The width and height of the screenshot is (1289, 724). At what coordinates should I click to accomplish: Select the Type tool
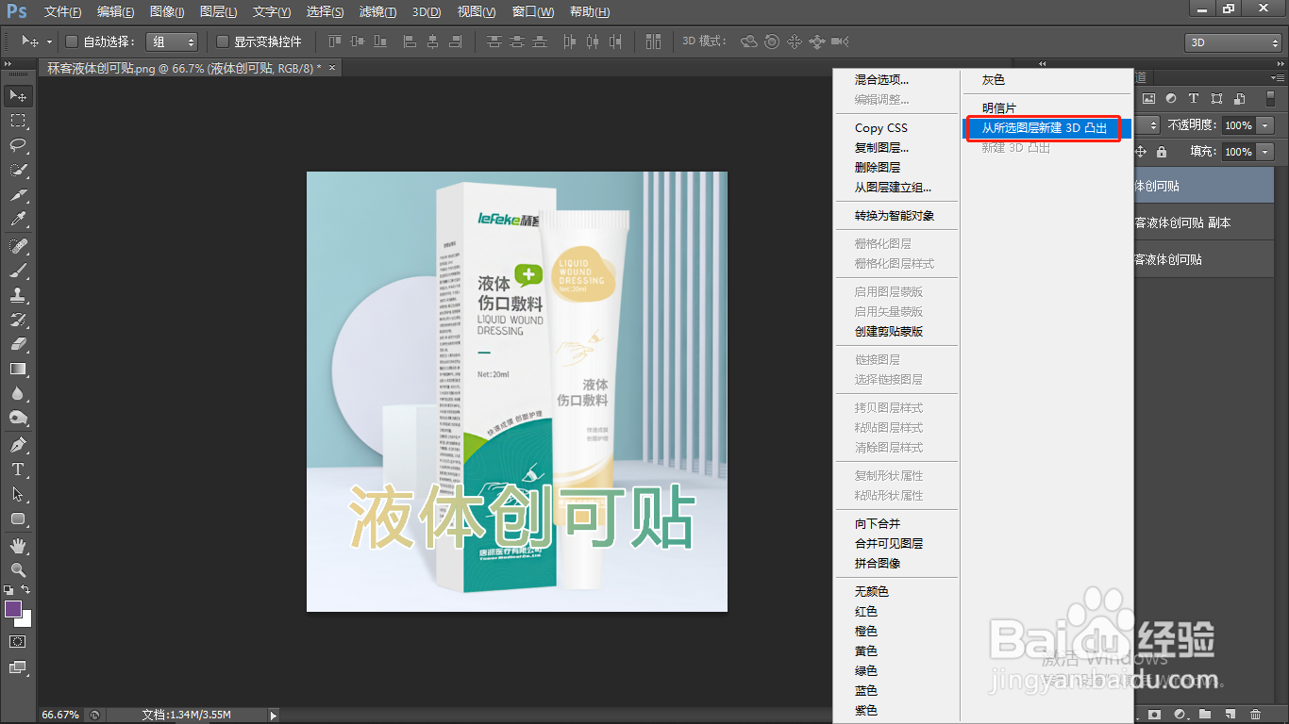tap(17, 469)
